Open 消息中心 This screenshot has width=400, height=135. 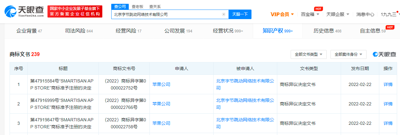click(365, 14)
